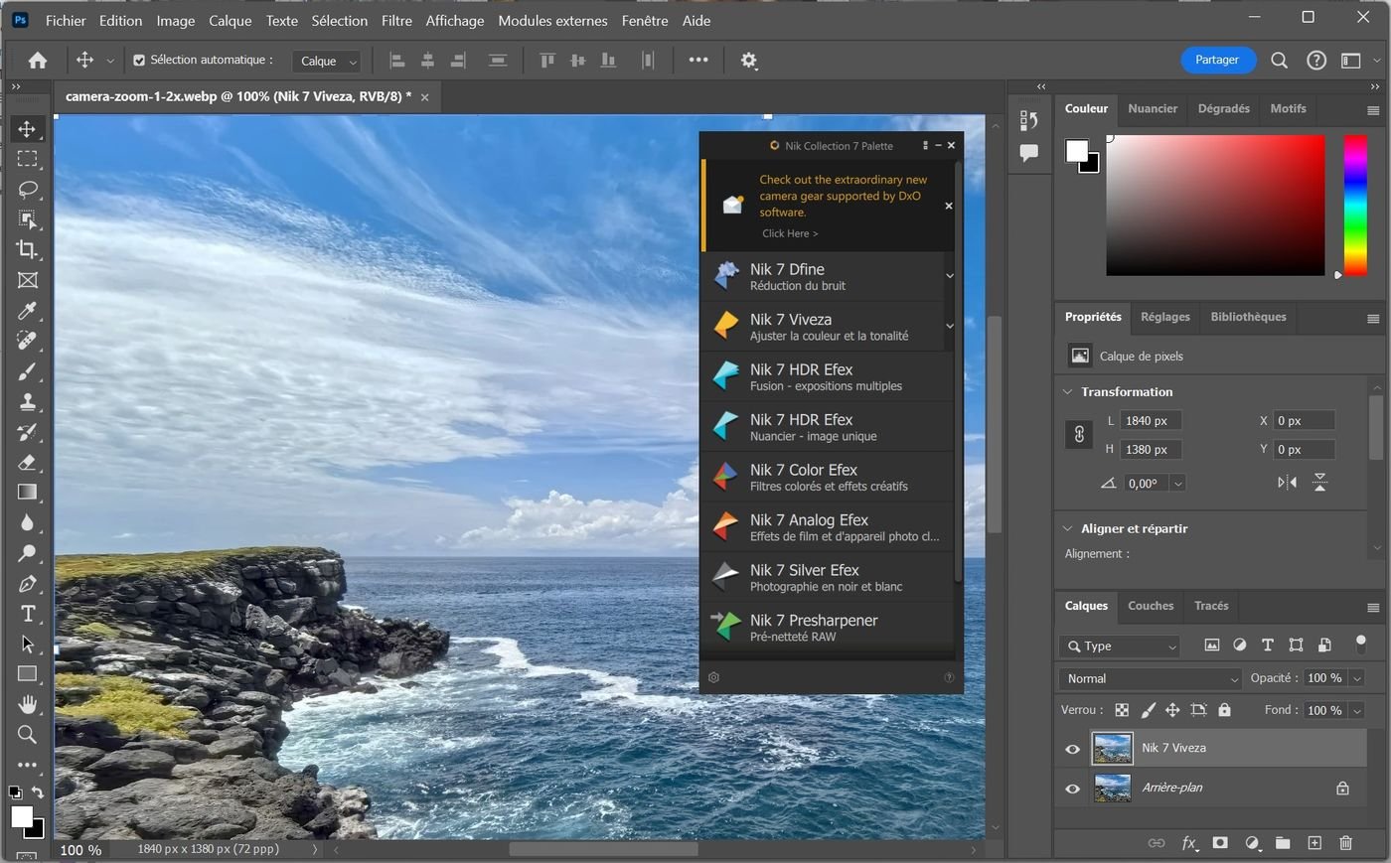Select the Eraser tool
The width and height of the screenshot is (1391, 863).
coord(28,462)
